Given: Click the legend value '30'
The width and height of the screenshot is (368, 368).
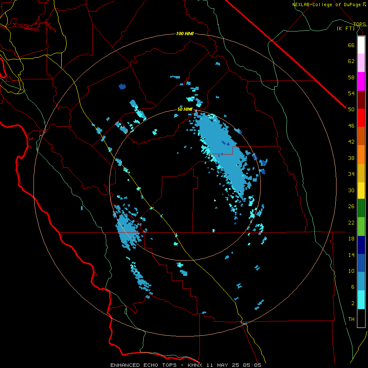Looking at the screenshot, I should 351,190.
